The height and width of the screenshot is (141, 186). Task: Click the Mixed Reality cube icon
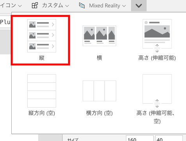[x=82, y=5]
